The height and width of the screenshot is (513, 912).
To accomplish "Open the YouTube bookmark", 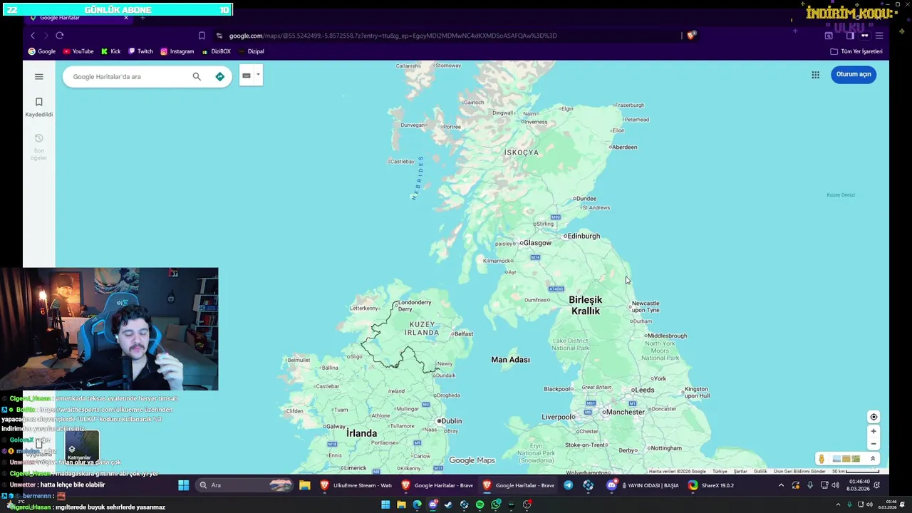I will click(x=78, y=51).
